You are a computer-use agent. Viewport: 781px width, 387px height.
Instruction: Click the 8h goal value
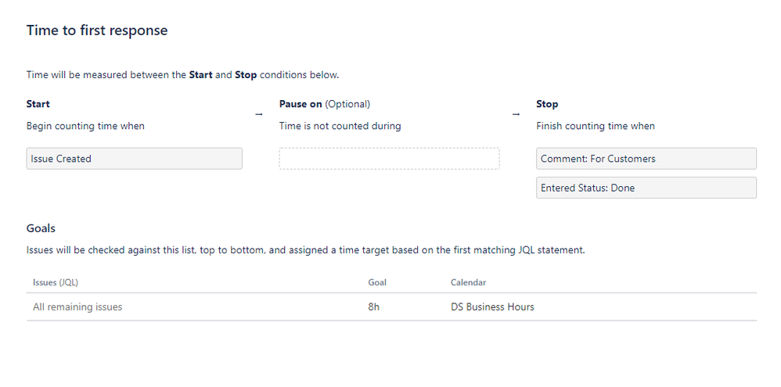pyautogui.click(x=373, y=307)
